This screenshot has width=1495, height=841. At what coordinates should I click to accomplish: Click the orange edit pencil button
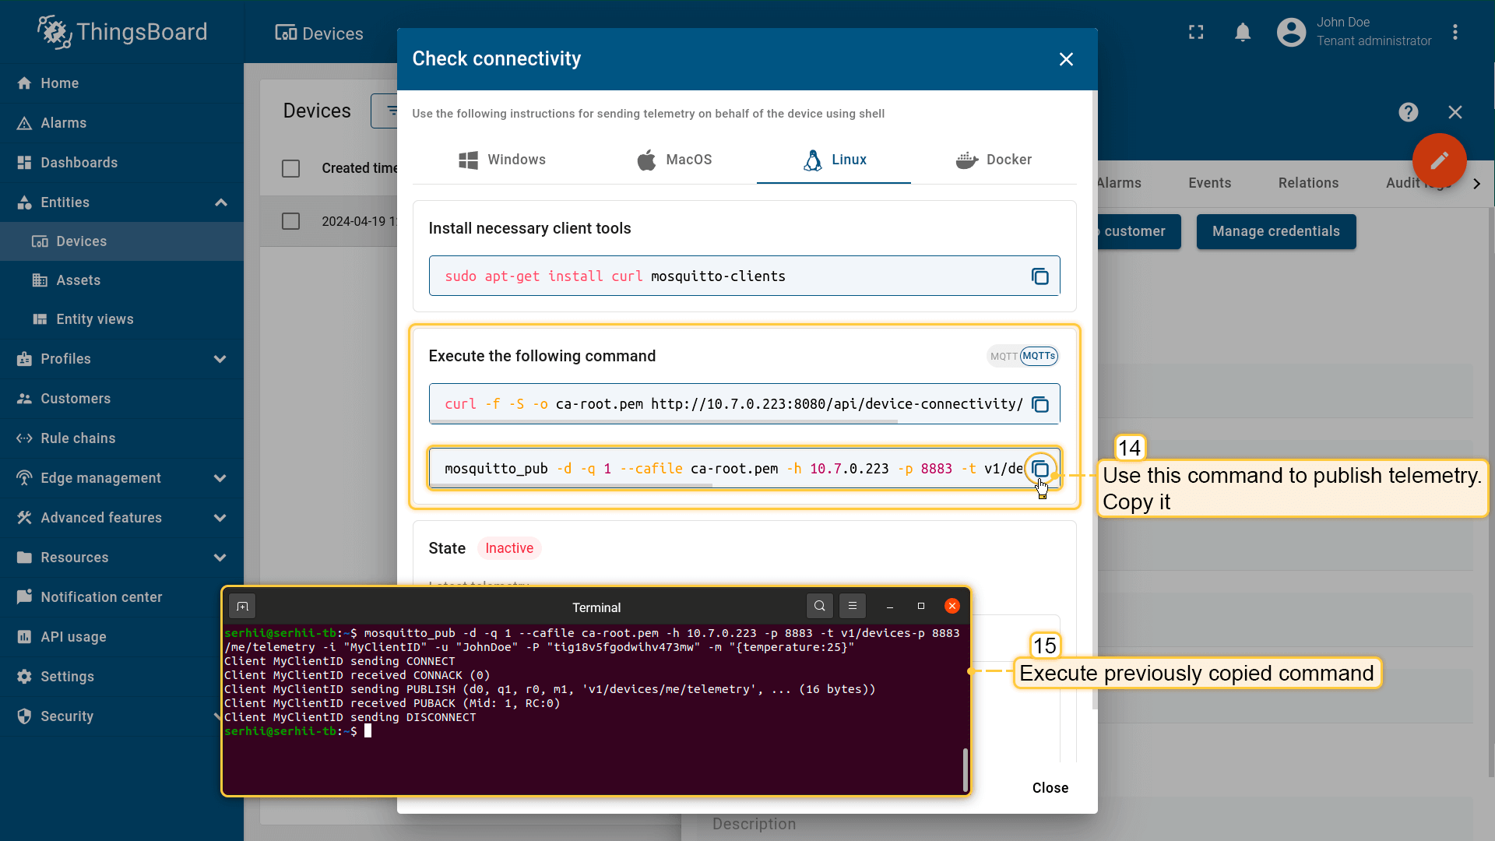click(x=1439, y=160)
